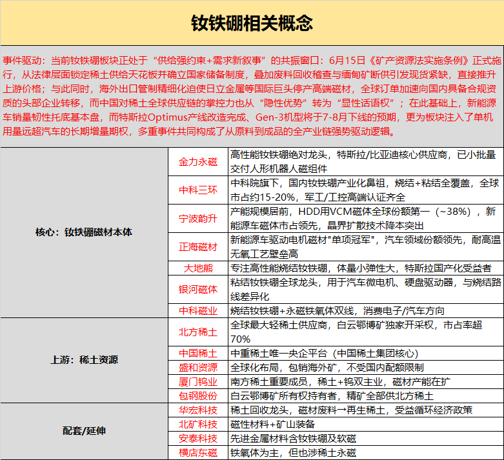Screen dimensions: 504x460
Task: Click the 厦门钨业 company cell
Action: [x=198, y=381]
